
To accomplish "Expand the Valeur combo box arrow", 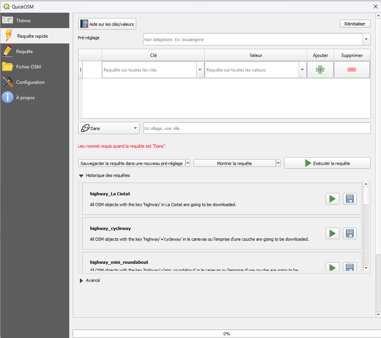I will [x=302, y=70].
